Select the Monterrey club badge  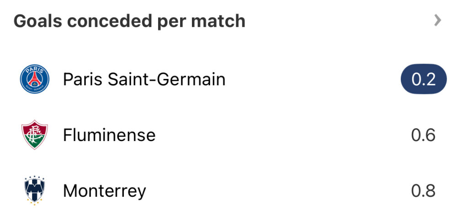click(x=35, y=190)
